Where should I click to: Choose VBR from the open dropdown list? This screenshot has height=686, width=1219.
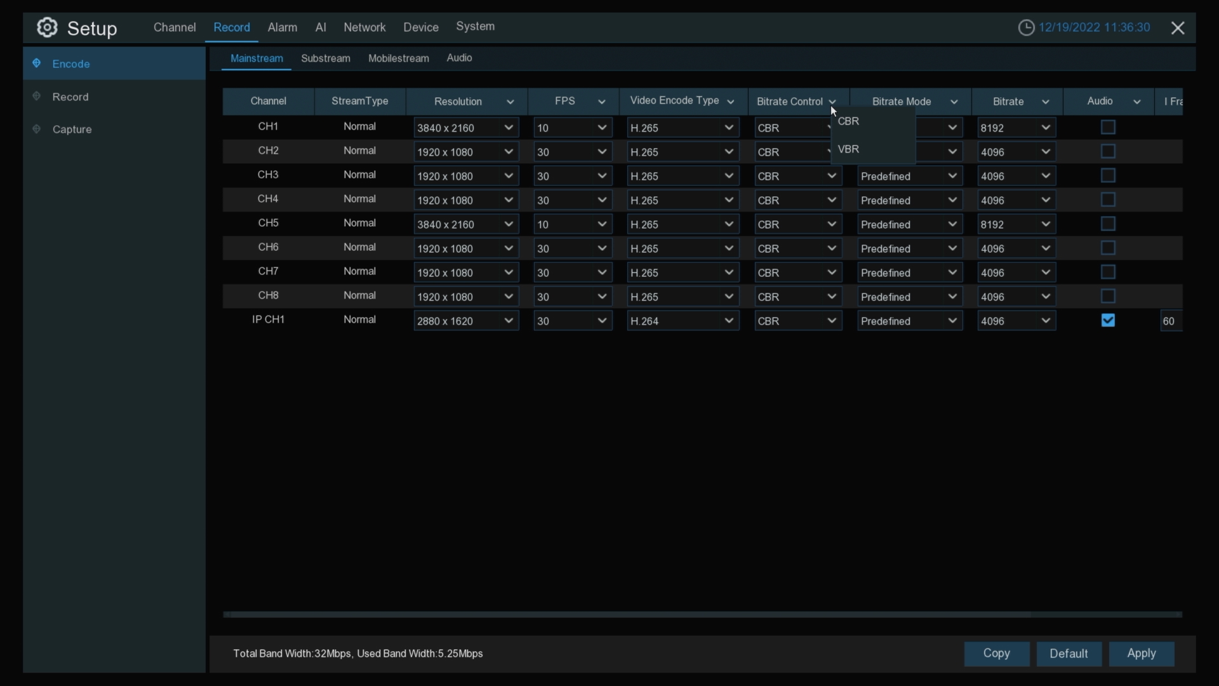click(x=874, y=149)
